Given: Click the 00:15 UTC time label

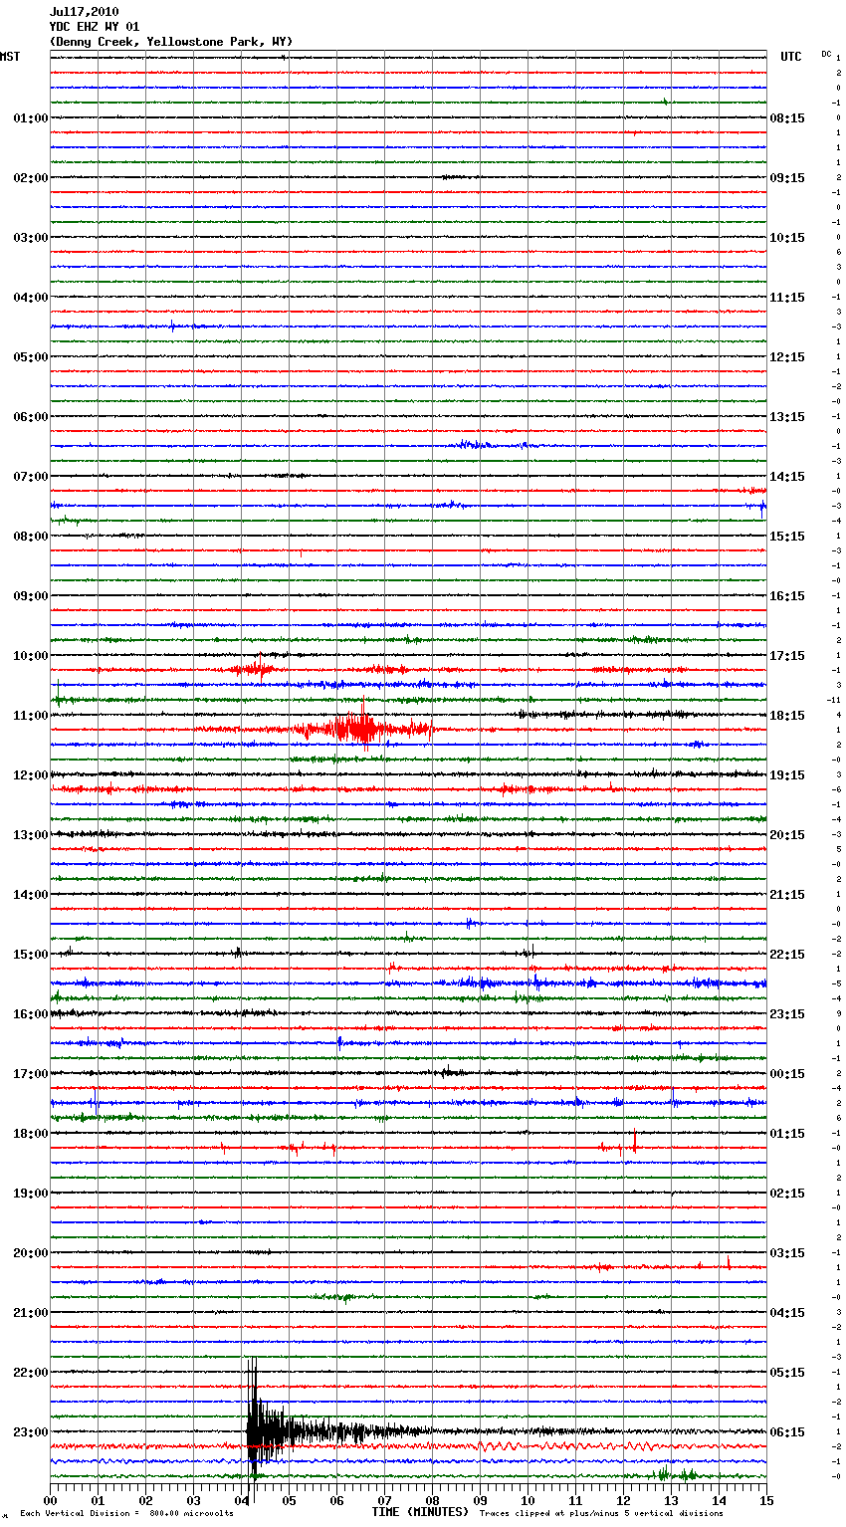Looking at the screenshot, I should (x=787, y=1074).
